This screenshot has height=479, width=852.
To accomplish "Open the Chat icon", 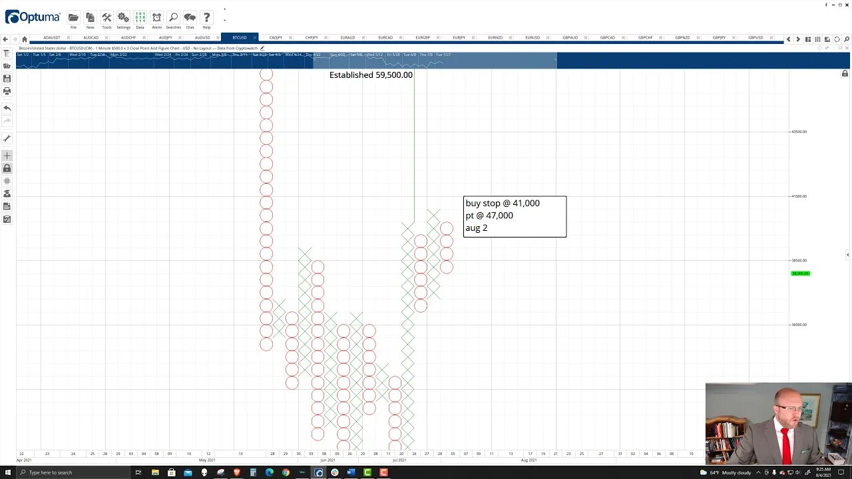I will pyautogui.click(x=190, y=19).
